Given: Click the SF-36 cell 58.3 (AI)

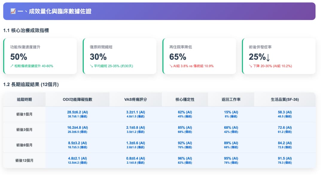Looking at the screenshot, I should [285, 112].
